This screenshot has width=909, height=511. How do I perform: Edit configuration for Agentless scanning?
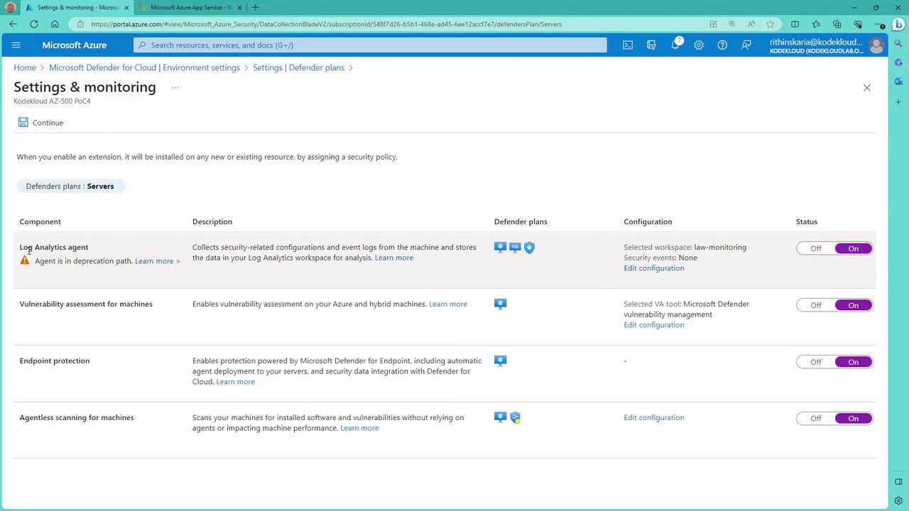point(654,417)
